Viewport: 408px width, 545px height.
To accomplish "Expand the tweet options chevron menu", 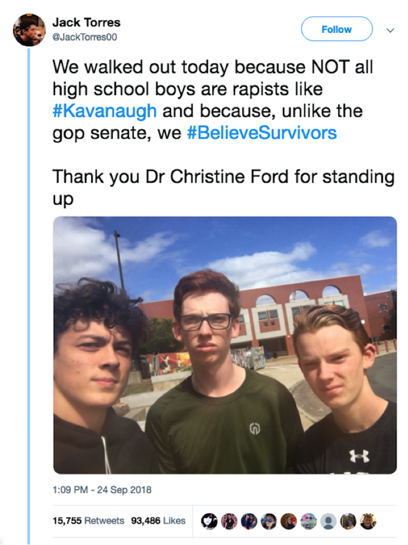I will click(391, 30).
